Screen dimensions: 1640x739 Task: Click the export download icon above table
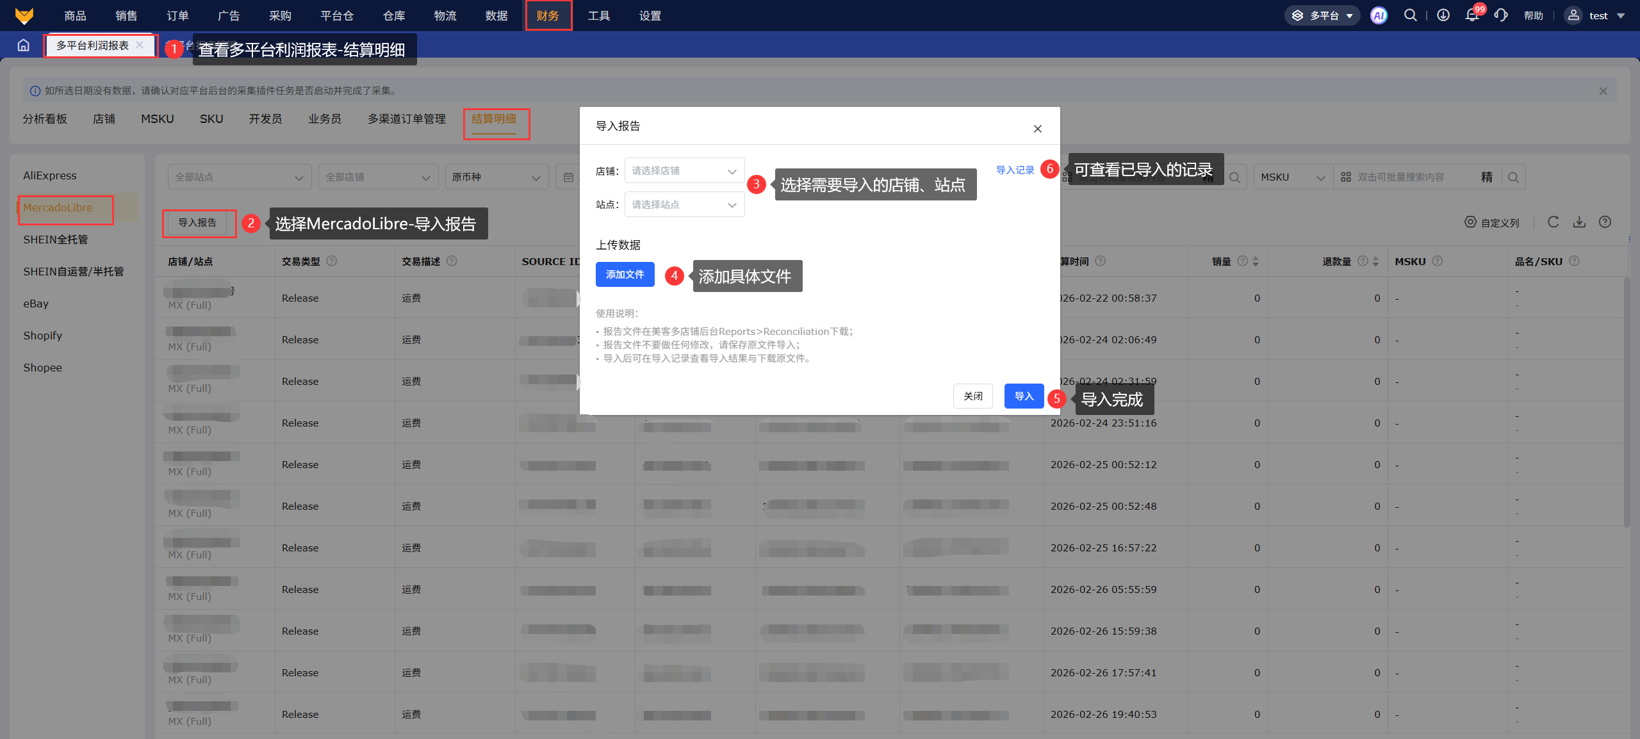pos(1579,222)
